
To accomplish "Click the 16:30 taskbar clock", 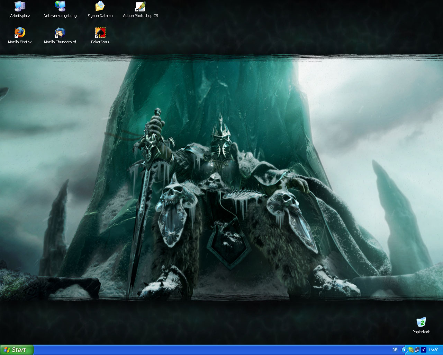I will click(x=434, y=350).
